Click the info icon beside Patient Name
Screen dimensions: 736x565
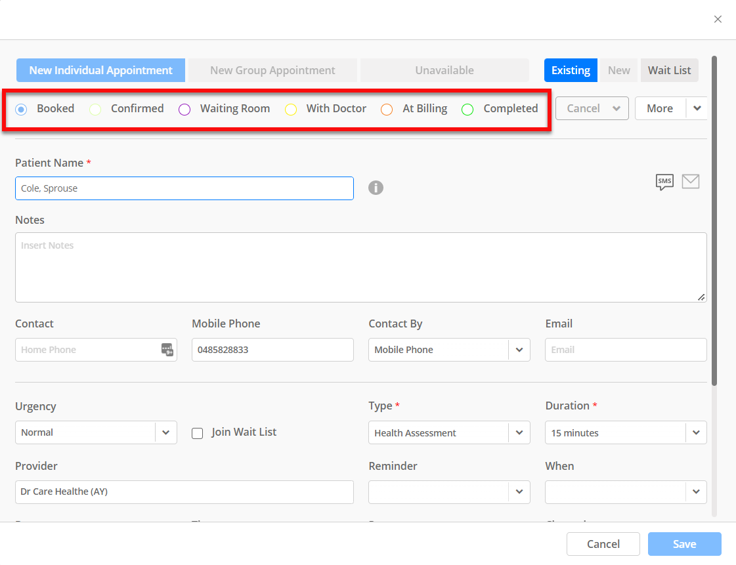point(376,188)
